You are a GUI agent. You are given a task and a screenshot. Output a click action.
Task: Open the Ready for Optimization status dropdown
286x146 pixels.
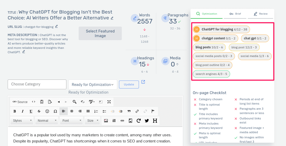click(x=93, y=85)
